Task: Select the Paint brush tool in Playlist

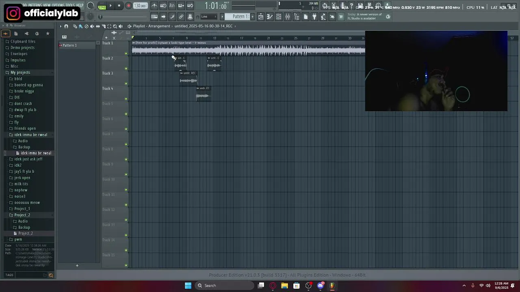Action: click(x=80, y=26)
